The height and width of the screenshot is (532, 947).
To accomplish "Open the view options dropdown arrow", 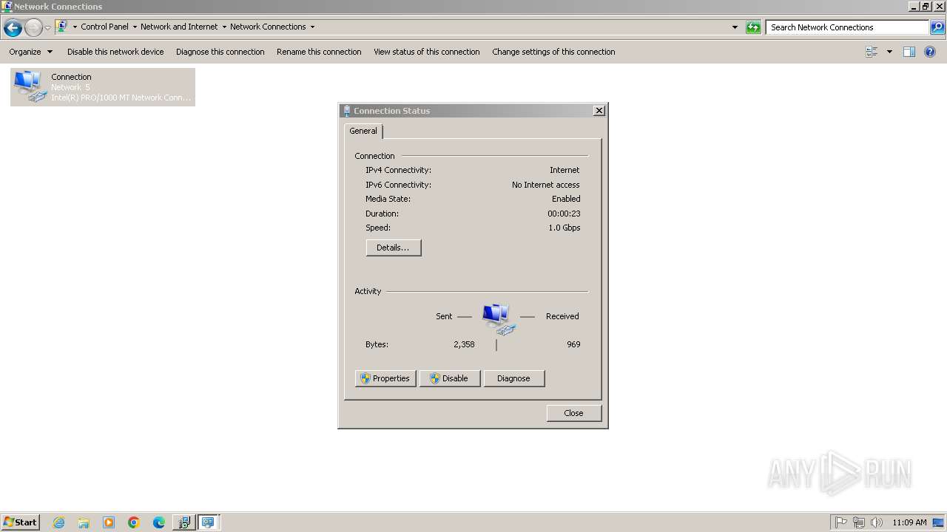I will pos(889,52).
